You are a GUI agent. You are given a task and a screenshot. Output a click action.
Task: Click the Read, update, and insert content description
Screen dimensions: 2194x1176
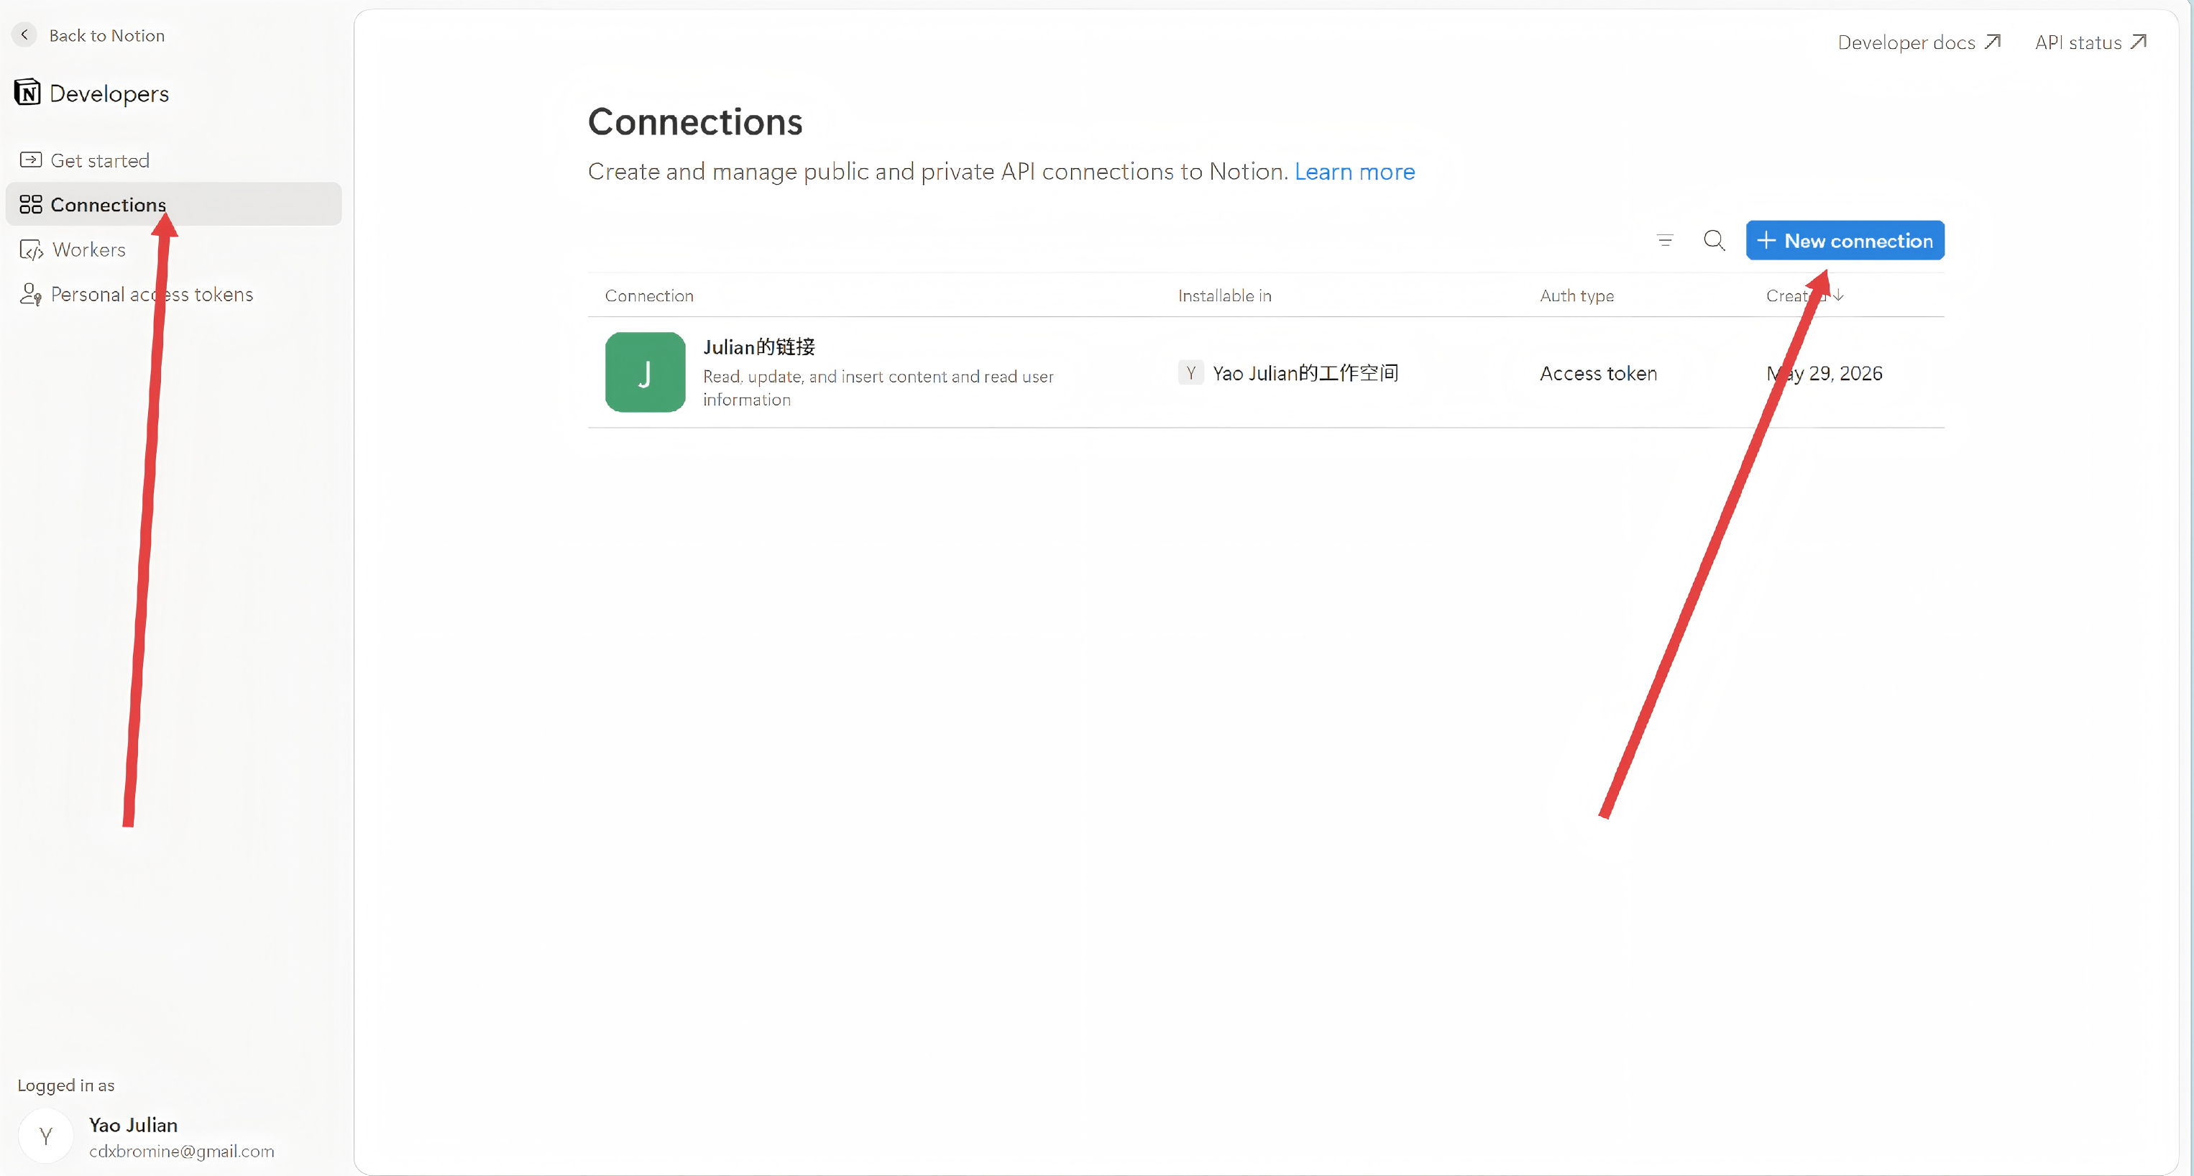point(878,387)
